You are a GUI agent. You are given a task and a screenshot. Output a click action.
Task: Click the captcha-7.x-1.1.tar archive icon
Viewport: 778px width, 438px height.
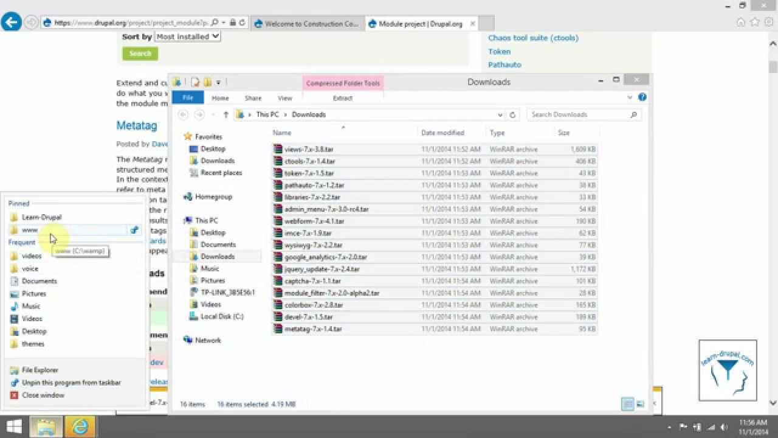(x=278, y=281)
